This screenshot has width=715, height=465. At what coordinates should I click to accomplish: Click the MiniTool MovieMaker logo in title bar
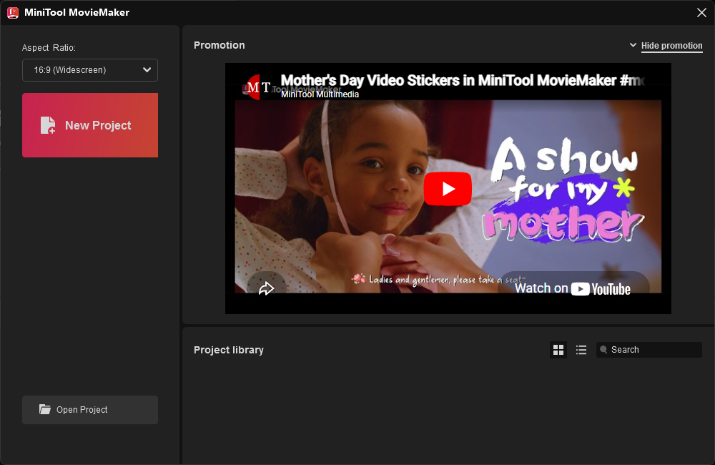(12, 12)
